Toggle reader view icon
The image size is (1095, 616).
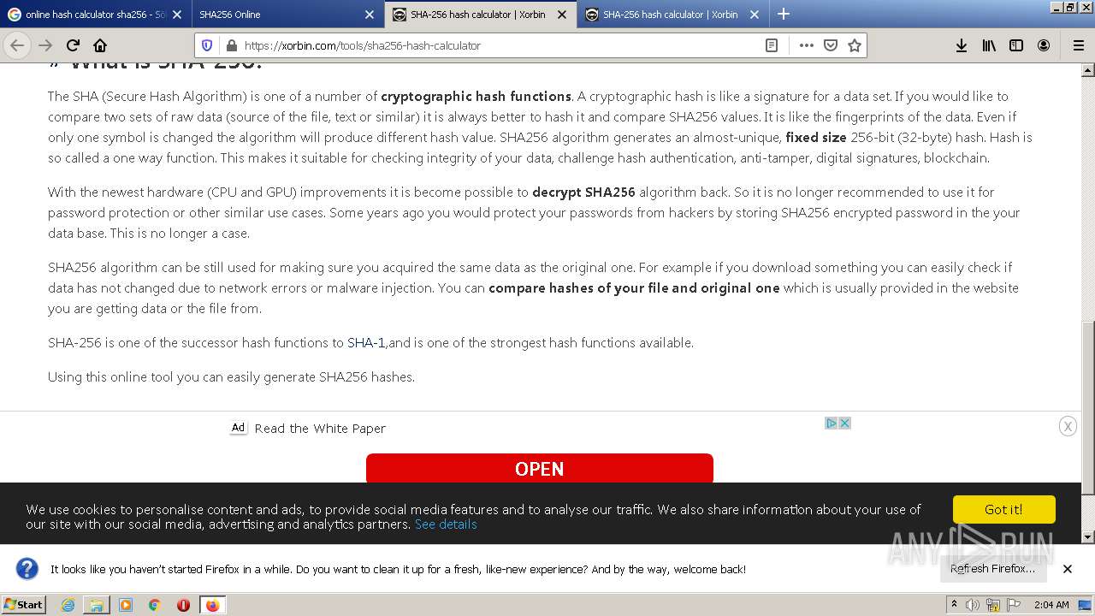coord(772,45)
